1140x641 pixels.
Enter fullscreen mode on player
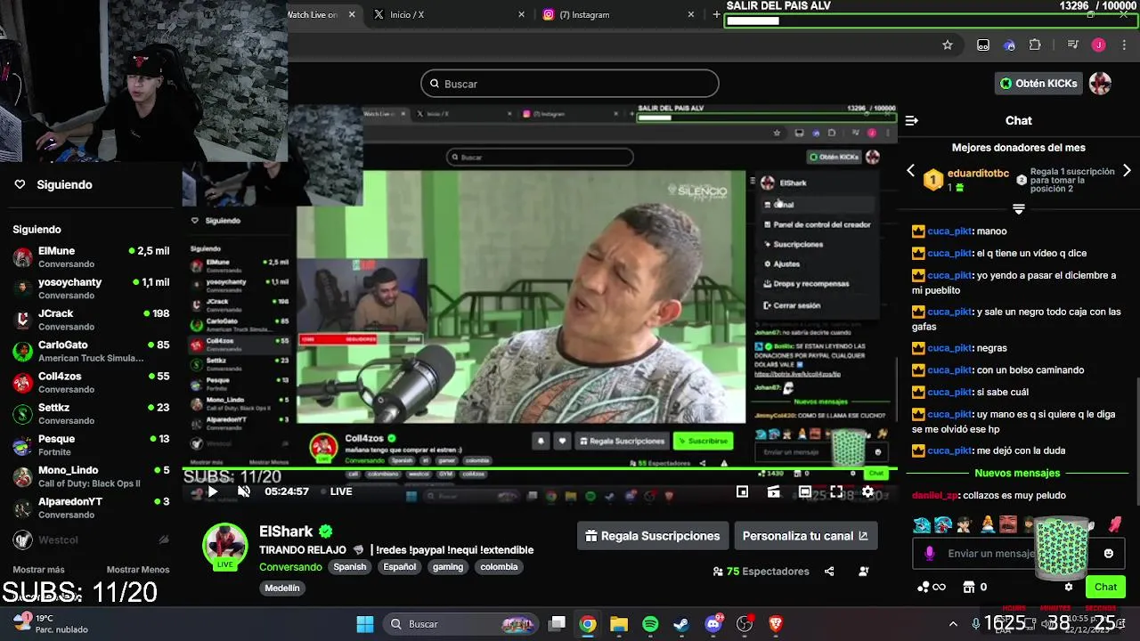[x=836, y=491]
